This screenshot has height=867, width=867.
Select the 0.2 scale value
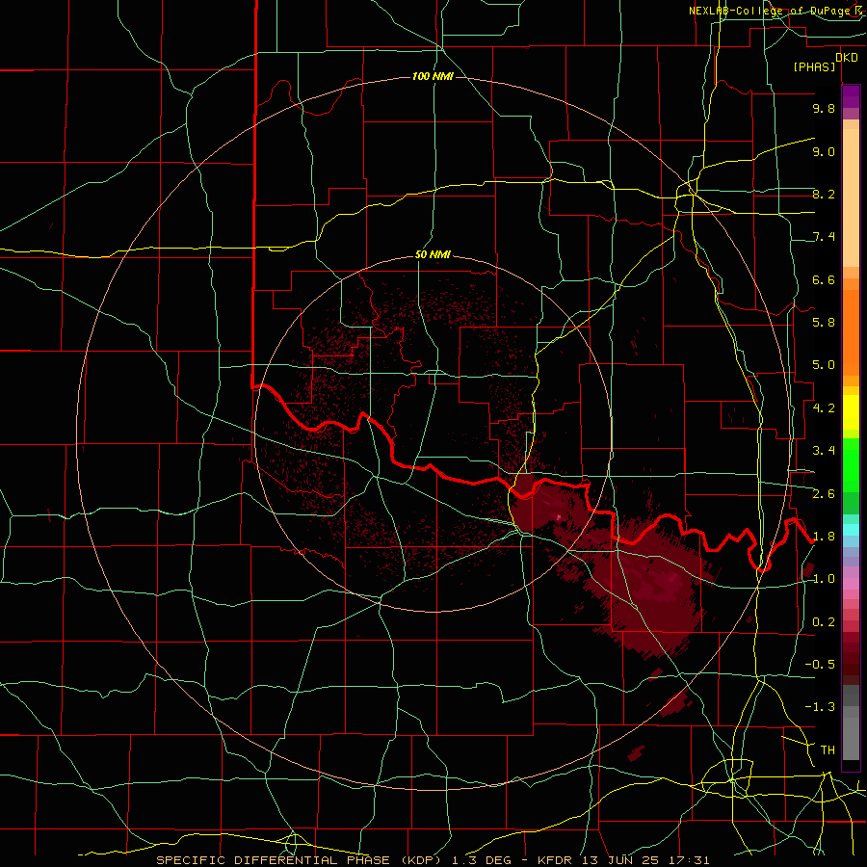[x=824, y=622]
